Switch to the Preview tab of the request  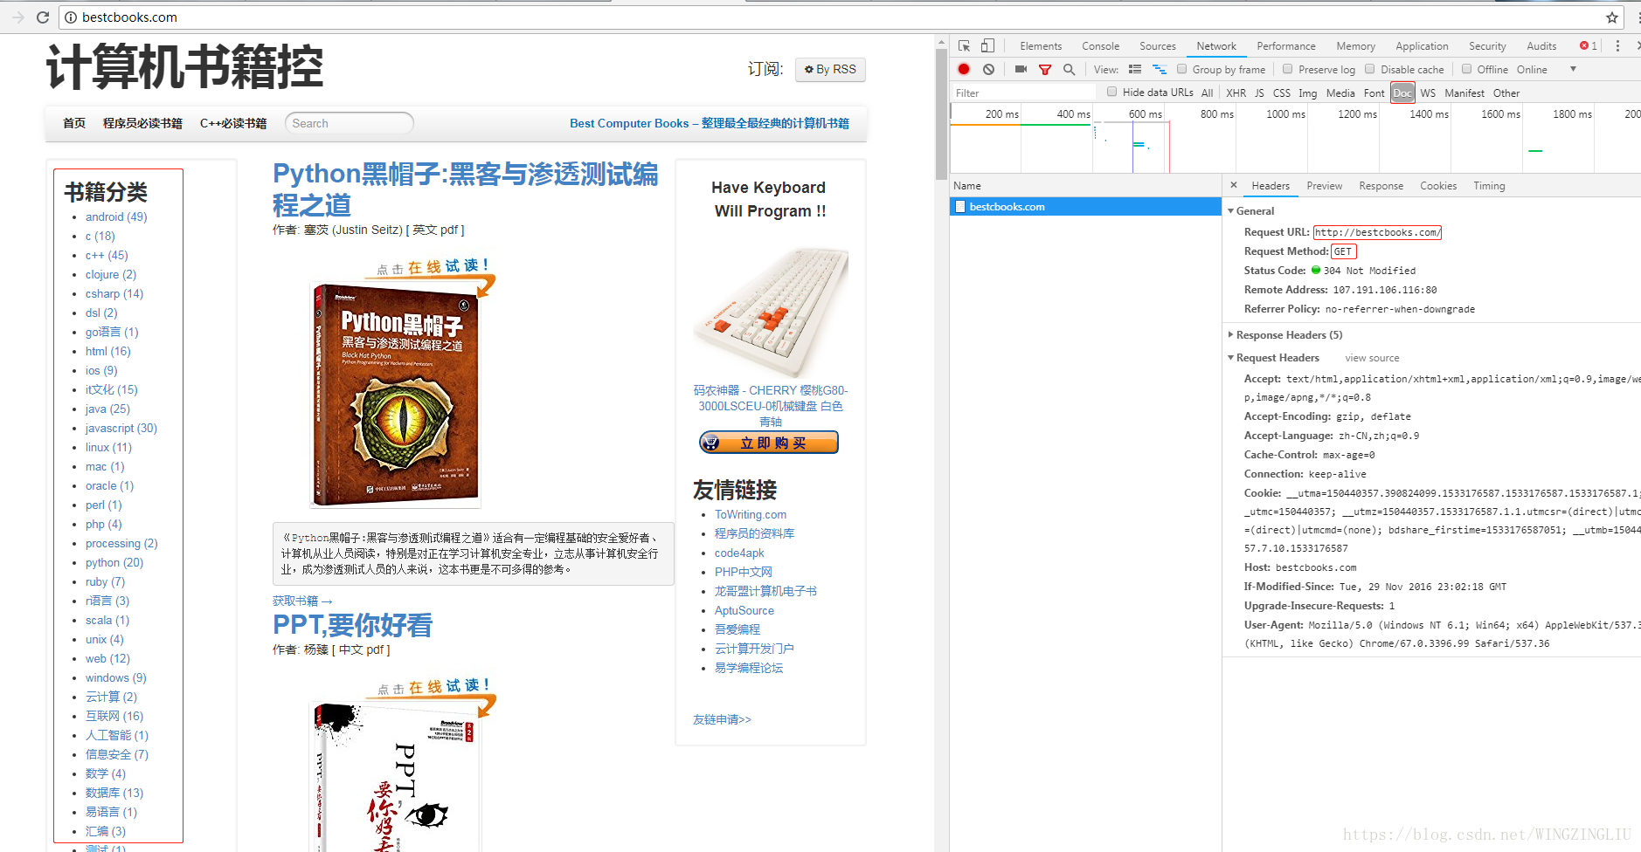pyautogui.click(x=1324, y=185)
